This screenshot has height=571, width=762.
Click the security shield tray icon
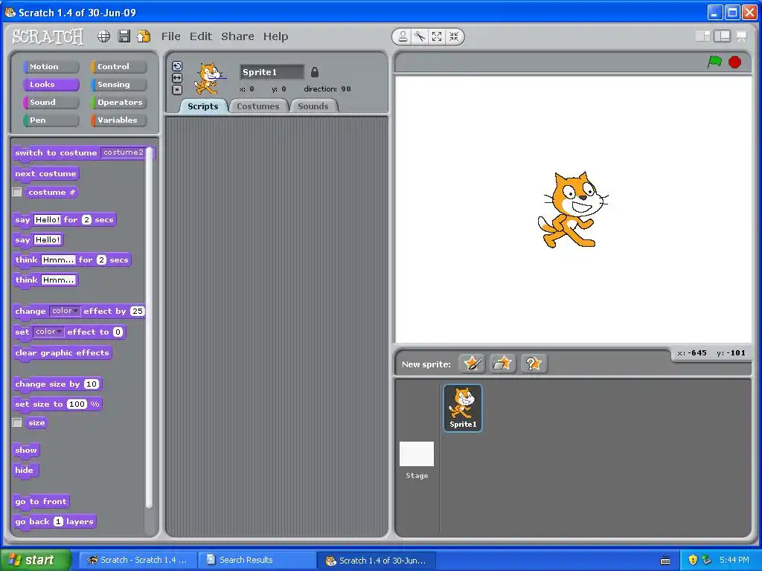click(x=693, y=560)
